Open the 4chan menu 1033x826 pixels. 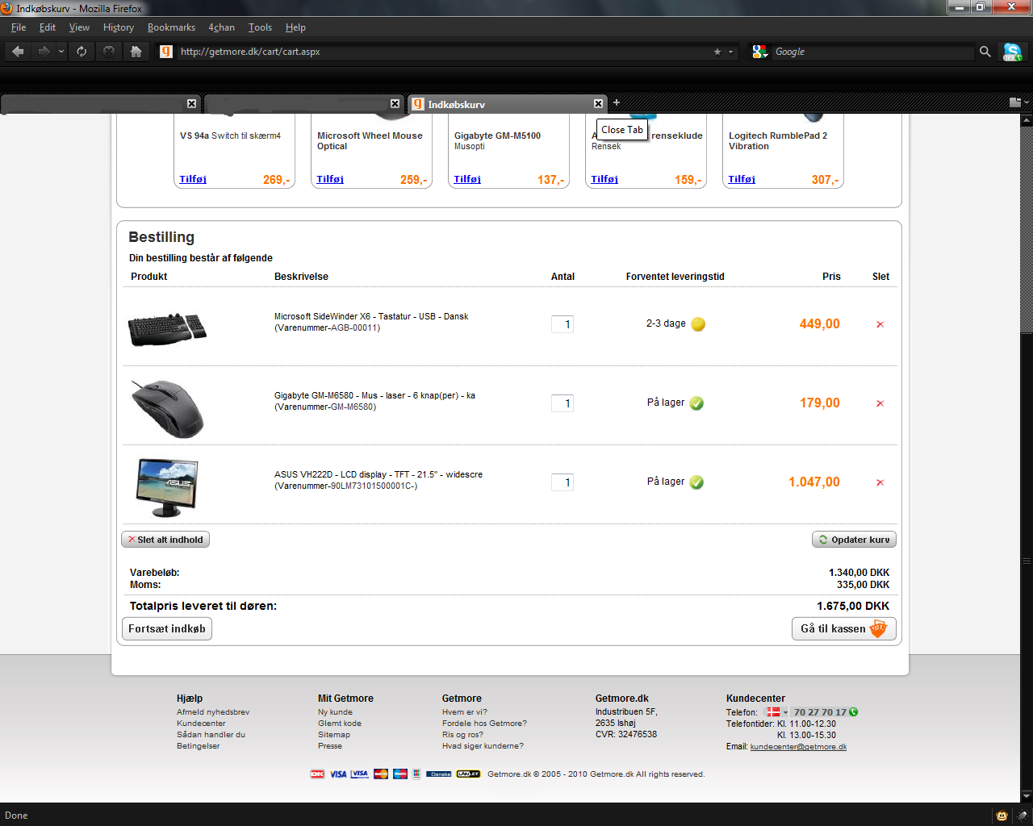pos(221,27)
